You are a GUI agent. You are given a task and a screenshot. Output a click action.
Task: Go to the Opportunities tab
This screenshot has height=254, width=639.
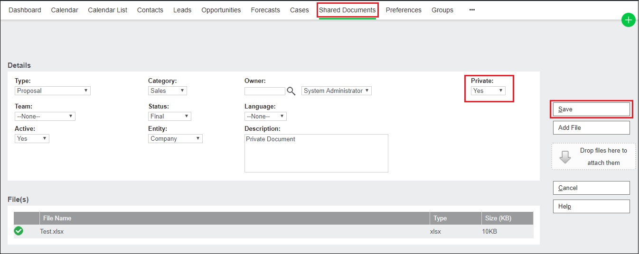(x=221, y=10)
